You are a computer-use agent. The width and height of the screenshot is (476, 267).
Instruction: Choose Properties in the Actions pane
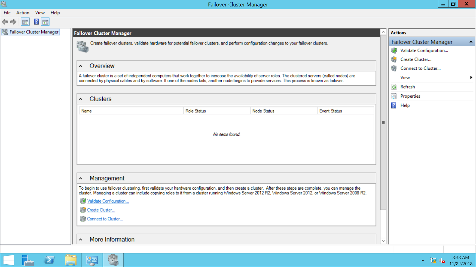[410, 96]
